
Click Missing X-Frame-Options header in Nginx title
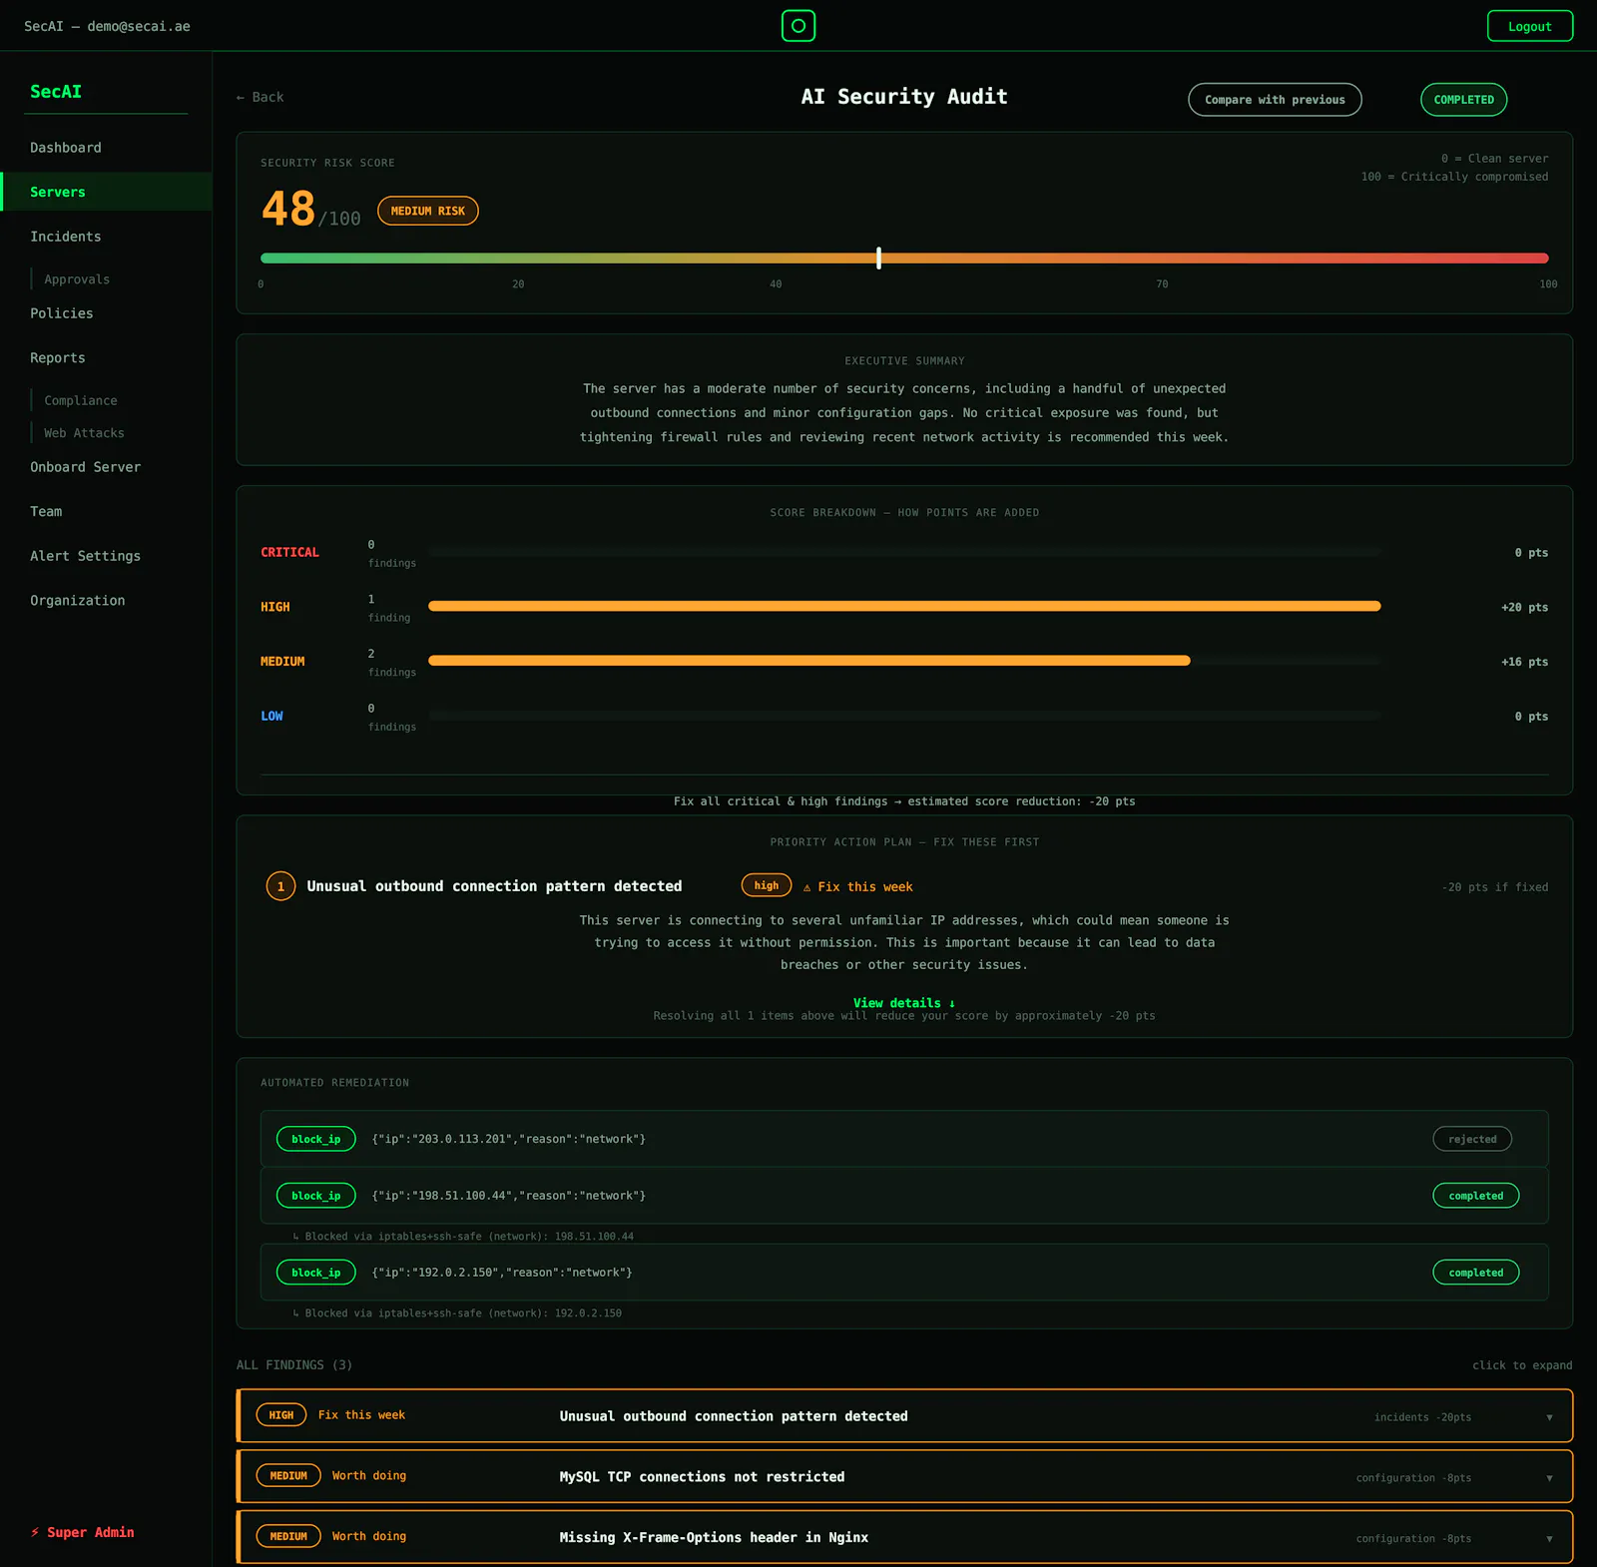714,1538
